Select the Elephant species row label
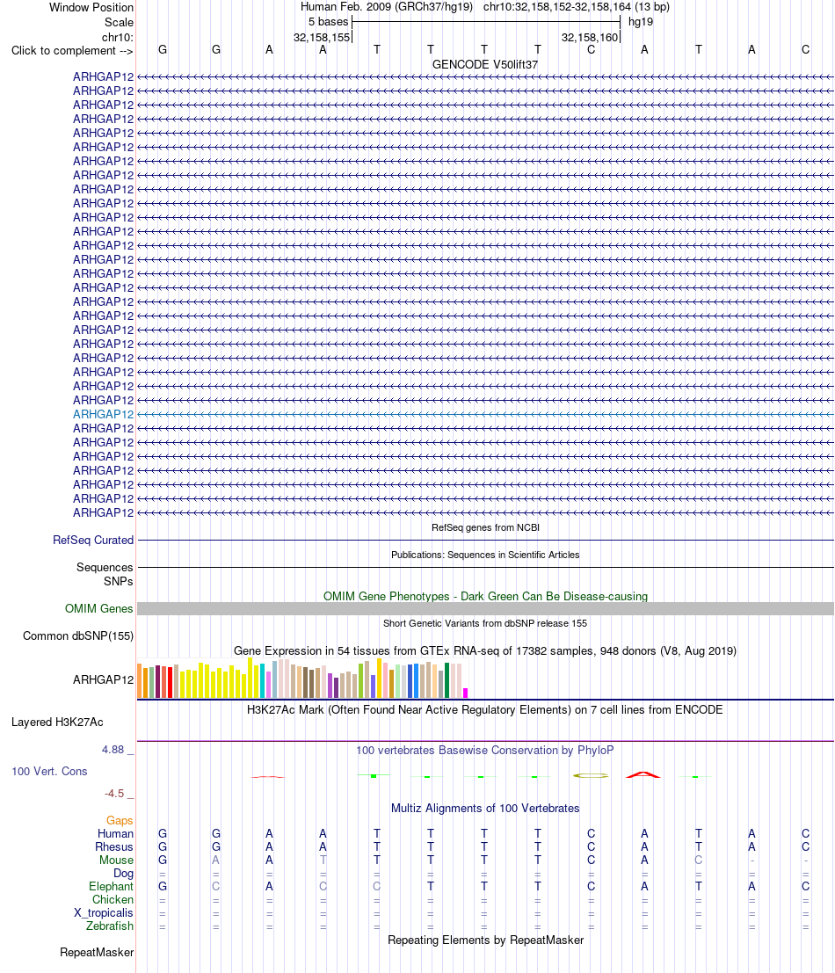This screenshot has width=835, height=973. coord(111,886)
